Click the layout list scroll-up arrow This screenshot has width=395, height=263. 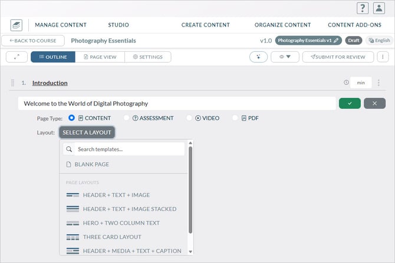tap(190, 143)
